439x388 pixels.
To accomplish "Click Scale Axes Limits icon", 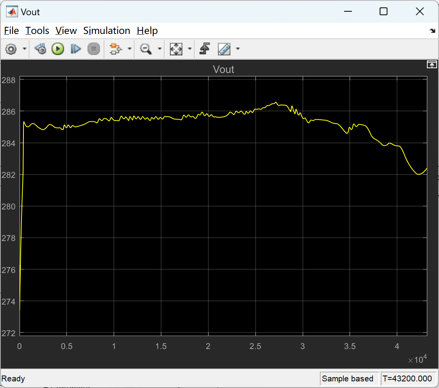I will 176,49.
